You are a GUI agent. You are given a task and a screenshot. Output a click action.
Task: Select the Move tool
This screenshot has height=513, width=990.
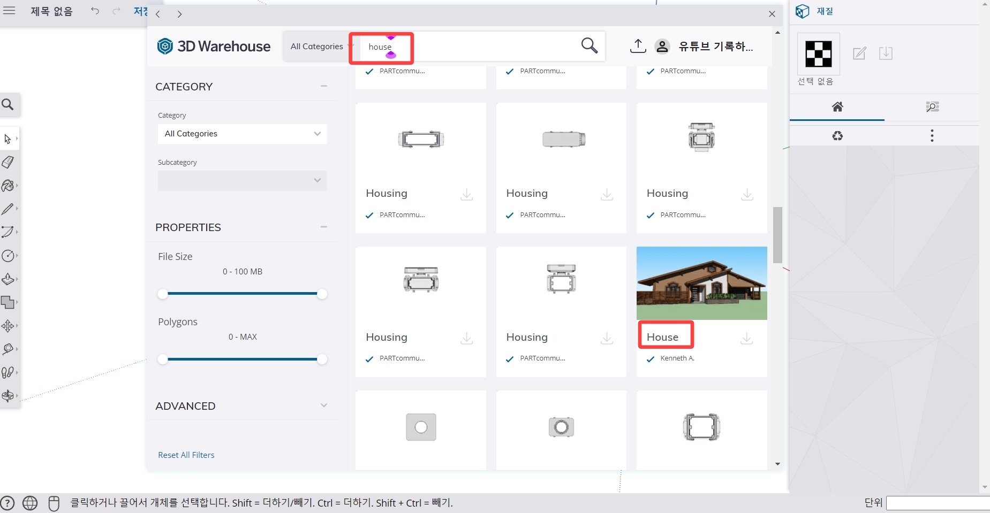[8, 325]
